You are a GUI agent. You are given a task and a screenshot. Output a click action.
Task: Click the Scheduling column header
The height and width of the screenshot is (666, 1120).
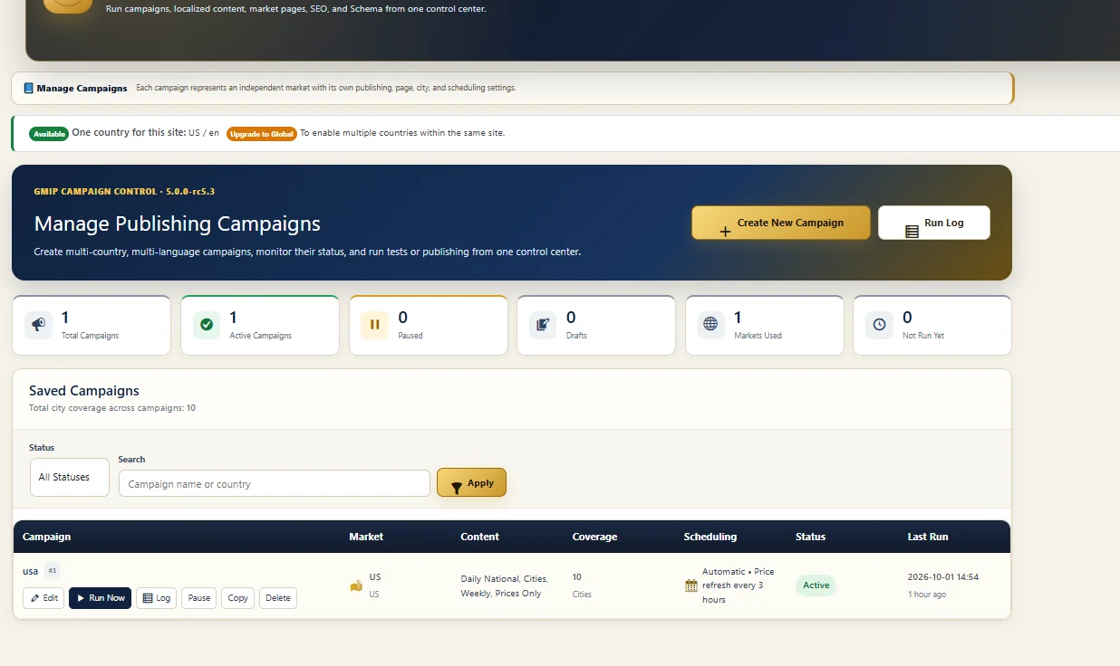coord(710,537)
